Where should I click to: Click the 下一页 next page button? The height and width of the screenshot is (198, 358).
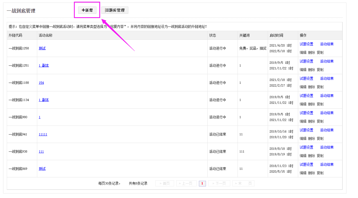[219, 183]
